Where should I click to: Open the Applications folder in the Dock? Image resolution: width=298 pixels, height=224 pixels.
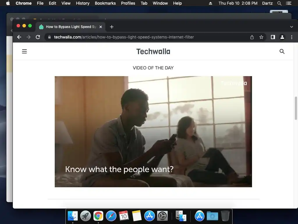200,216
